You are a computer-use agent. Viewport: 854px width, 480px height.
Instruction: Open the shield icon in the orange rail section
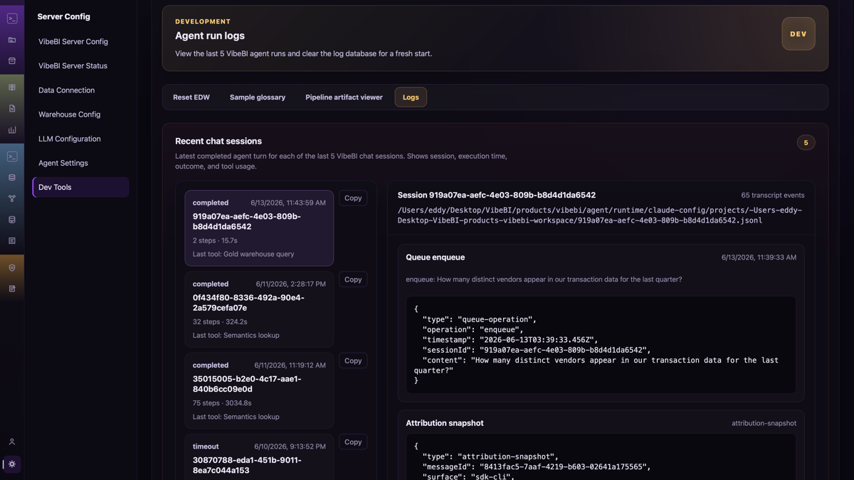[12, 268]
